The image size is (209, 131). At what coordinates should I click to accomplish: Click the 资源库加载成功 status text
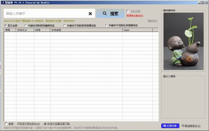pos(135,16)
